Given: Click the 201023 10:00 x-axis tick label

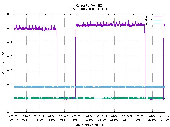Looking at the screenshot, I should tap(77, 118).
